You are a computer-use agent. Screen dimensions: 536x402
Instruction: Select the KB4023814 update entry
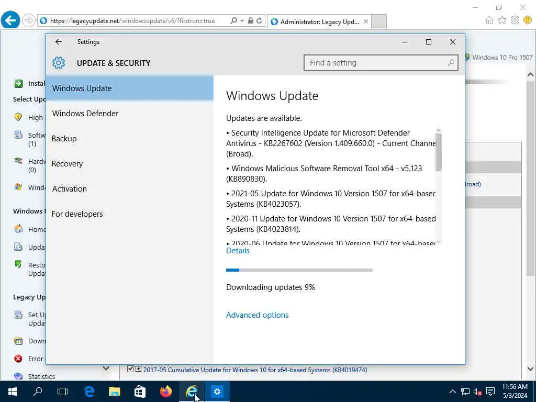click(x=331, y=224)
